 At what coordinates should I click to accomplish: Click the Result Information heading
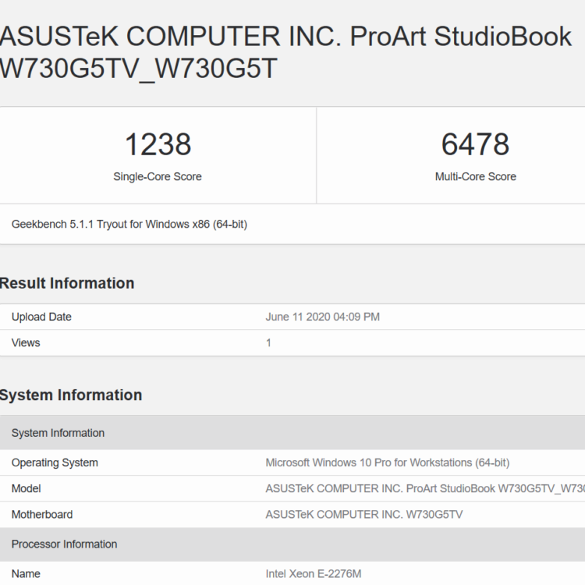67,283
